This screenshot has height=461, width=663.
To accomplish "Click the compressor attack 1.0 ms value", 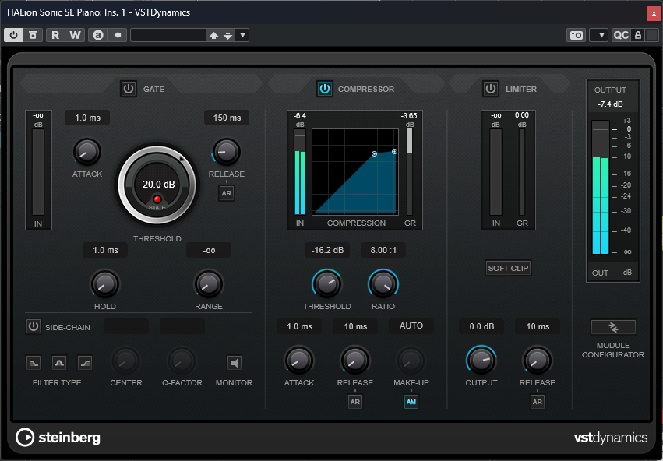I will (299, 326).
